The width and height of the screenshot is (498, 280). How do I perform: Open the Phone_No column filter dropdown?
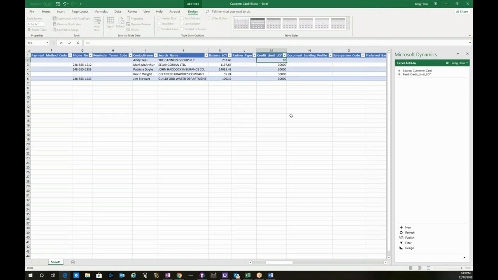click(90, 55)
